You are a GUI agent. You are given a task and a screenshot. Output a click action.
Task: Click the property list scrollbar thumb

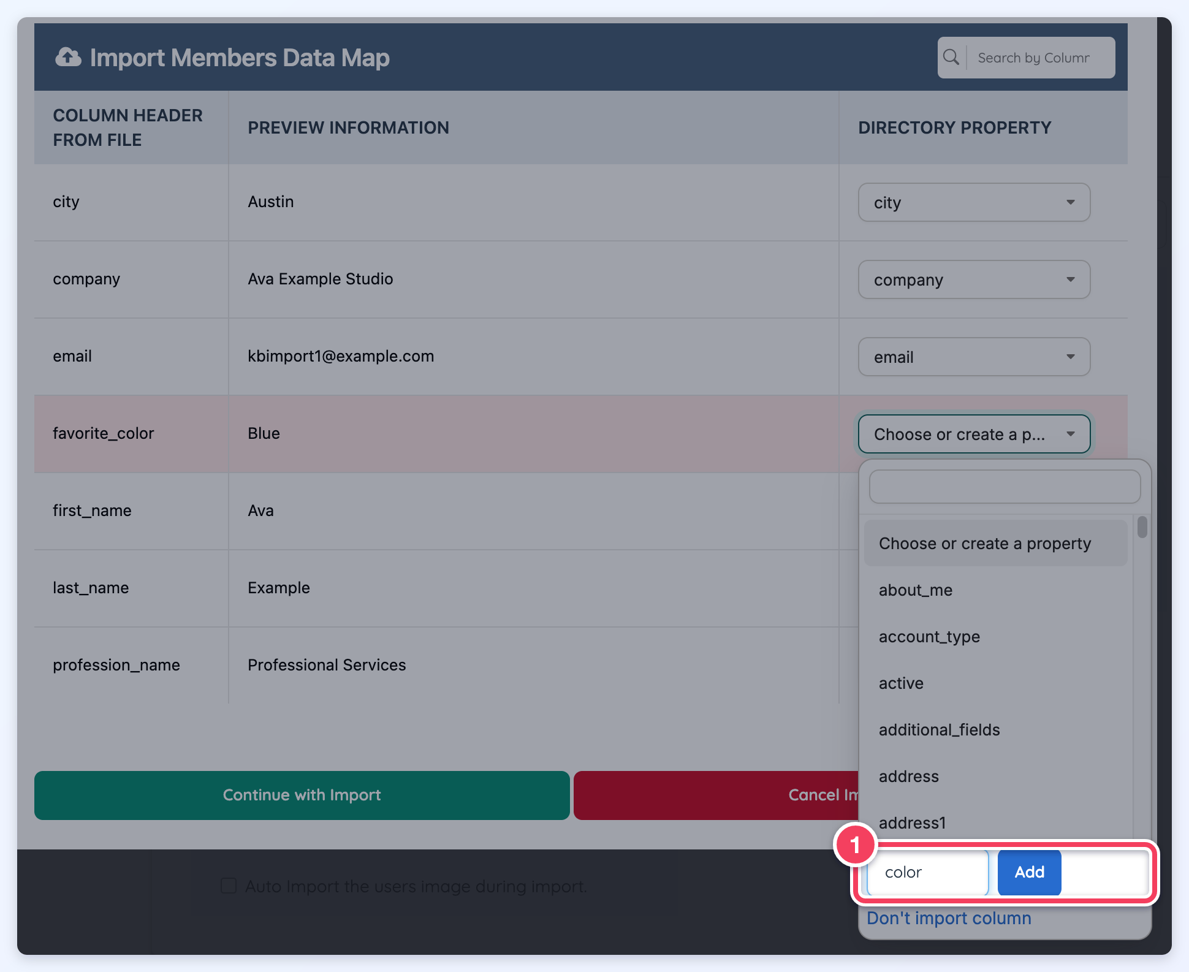click(1142, 527)
